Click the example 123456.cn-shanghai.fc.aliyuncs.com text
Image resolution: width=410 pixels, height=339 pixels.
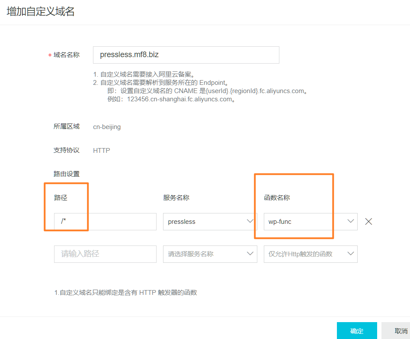point(171,99)
